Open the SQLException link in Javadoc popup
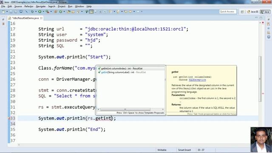The image size is (272, 153). tap(197, 80)
